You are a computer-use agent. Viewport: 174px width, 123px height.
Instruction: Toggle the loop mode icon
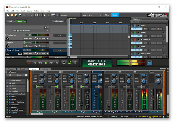(64, 62)
